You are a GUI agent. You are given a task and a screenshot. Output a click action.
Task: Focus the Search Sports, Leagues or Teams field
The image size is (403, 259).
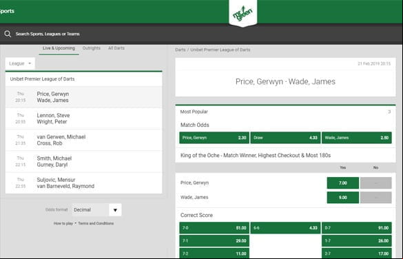pos(48,34)
